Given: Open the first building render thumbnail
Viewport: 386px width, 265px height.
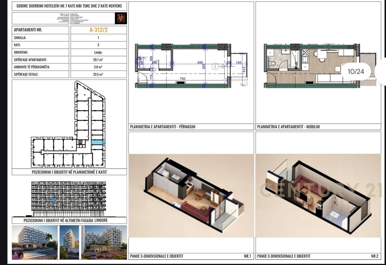Looking at the screenshot, I should coord(35,242).
